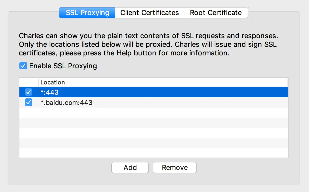
Task: Click the Location column header
Action: pyautogui.click(x=163, y=82)
